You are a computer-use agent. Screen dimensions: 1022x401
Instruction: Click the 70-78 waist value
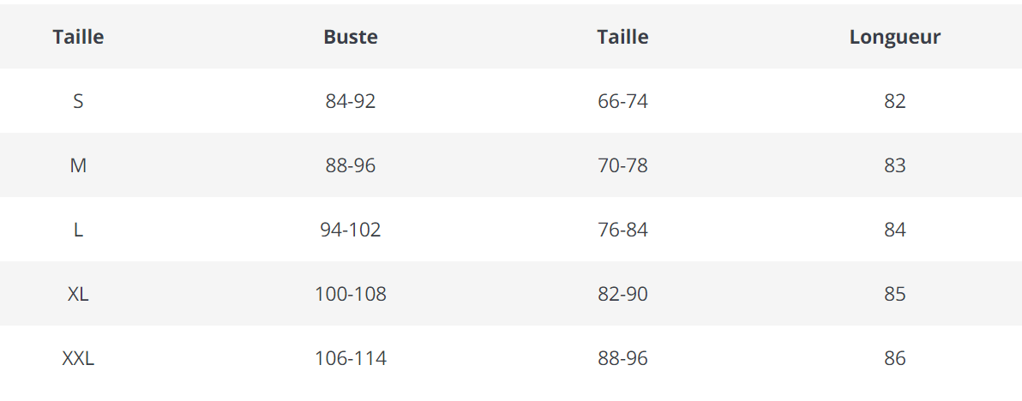[x=622, y=166]
